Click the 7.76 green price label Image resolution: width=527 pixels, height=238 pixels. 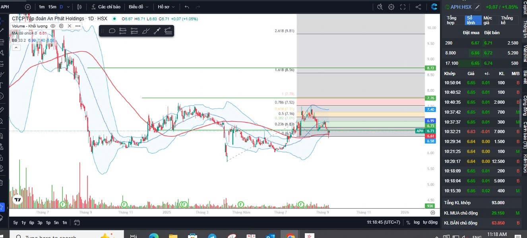coord(430,98)
